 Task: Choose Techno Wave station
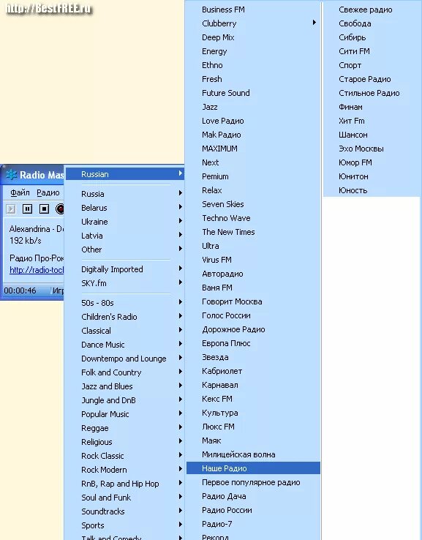tap(253, 218)
